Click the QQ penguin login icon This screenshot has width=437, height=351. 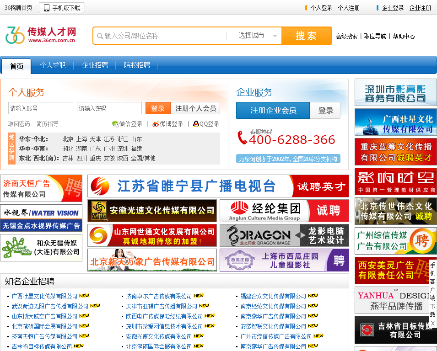tap(196, 124)
